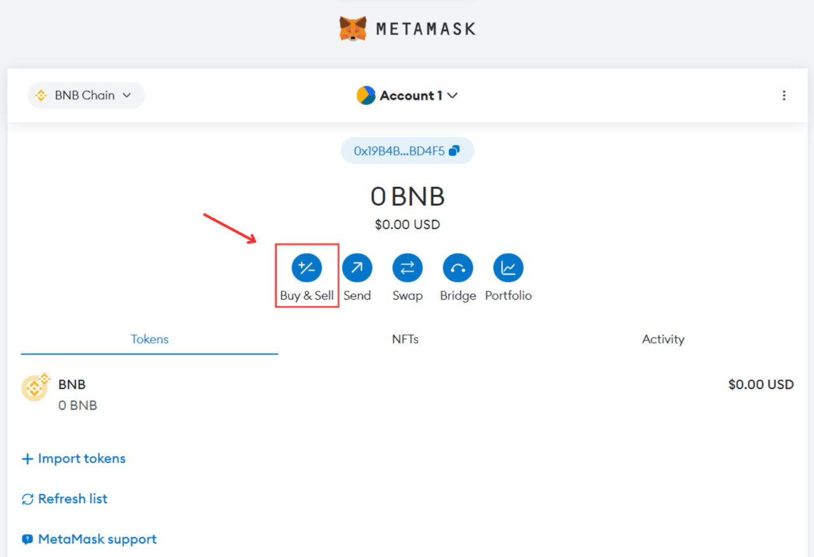The width and height of the screenshot is (814, 557).
Task: Click the MetaMask fox logo
Action: click(x=352, y=29)
